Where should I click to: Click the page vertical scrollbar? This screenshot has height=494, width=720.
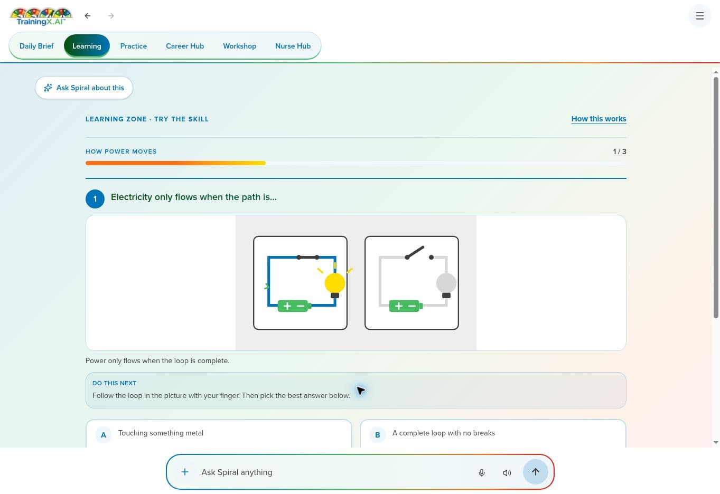tap(716, 197)
